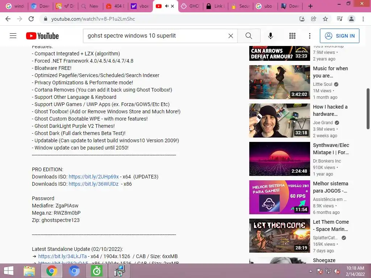Open the Little Soul channel name
The height and width of the screenshot is (278, 371).
point(322,84)
